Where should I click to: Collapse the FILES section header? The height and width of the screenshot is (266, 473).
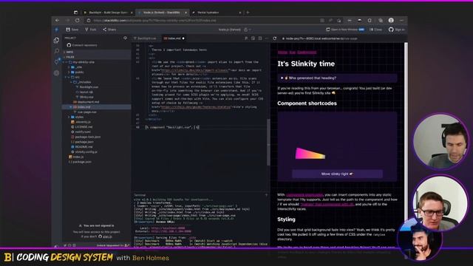point(97,57)
